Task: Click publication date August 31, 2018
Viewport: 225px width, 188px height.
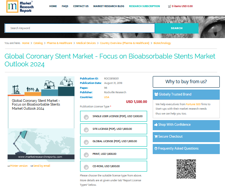Action: [113, 83]
